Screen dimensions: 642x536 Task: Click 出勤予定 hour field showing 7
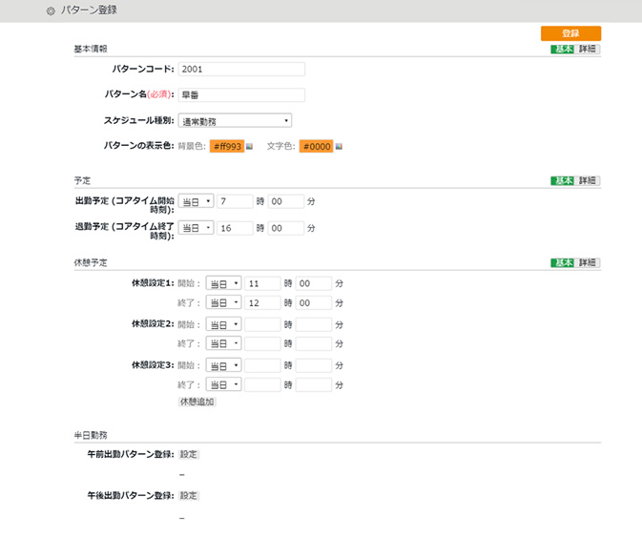point(235,201)
